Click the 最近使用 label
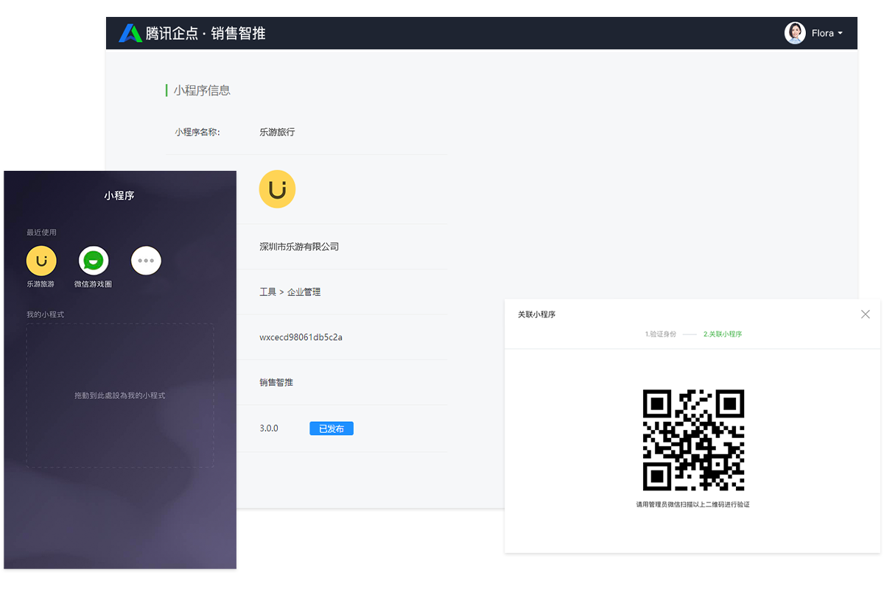This screenshot has height=589, width=884. tap(41, 233)
